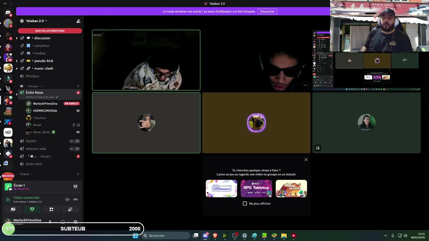
Task: Select the hand-gesture avatar participant tile
Action: click(146, 123)
